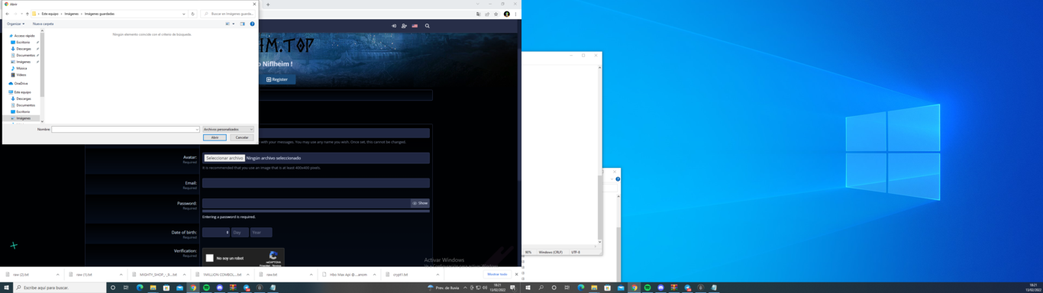This screenshot has height=293, width=1043.
Task: Select Imágenes under Acceso rápido
Action: (23, 62)
